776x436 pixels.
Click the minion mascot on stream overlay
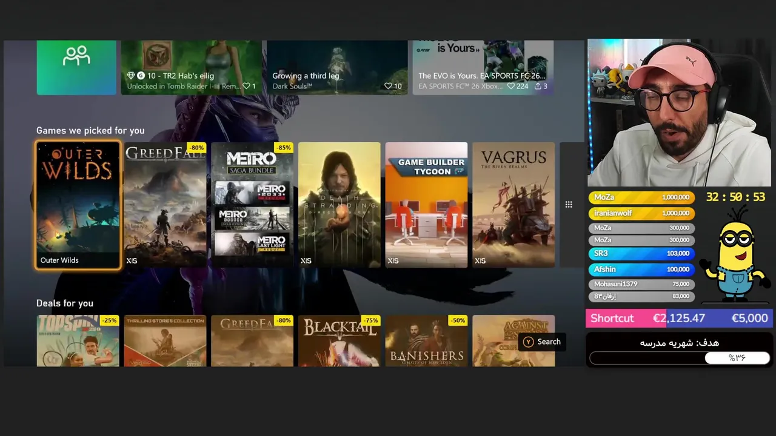coord(734,253)
